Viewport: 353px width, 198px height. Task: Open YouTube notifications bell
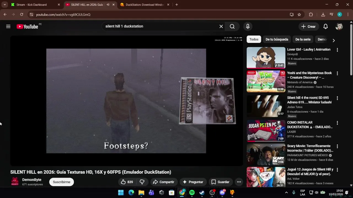pyautogui.click(x=325, y=26)
